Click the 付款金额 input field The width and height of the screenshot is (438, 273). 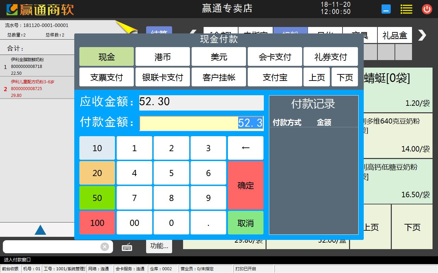[x=202, y=123]
